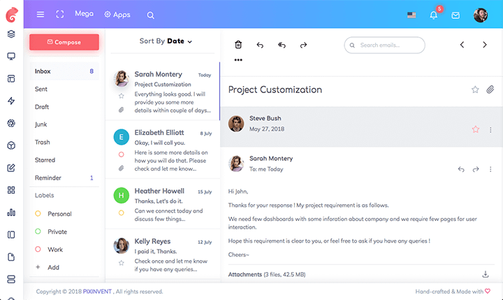Download attachments using the download icon
This screenshot has height=300, width=503.
tap(486, 275)
